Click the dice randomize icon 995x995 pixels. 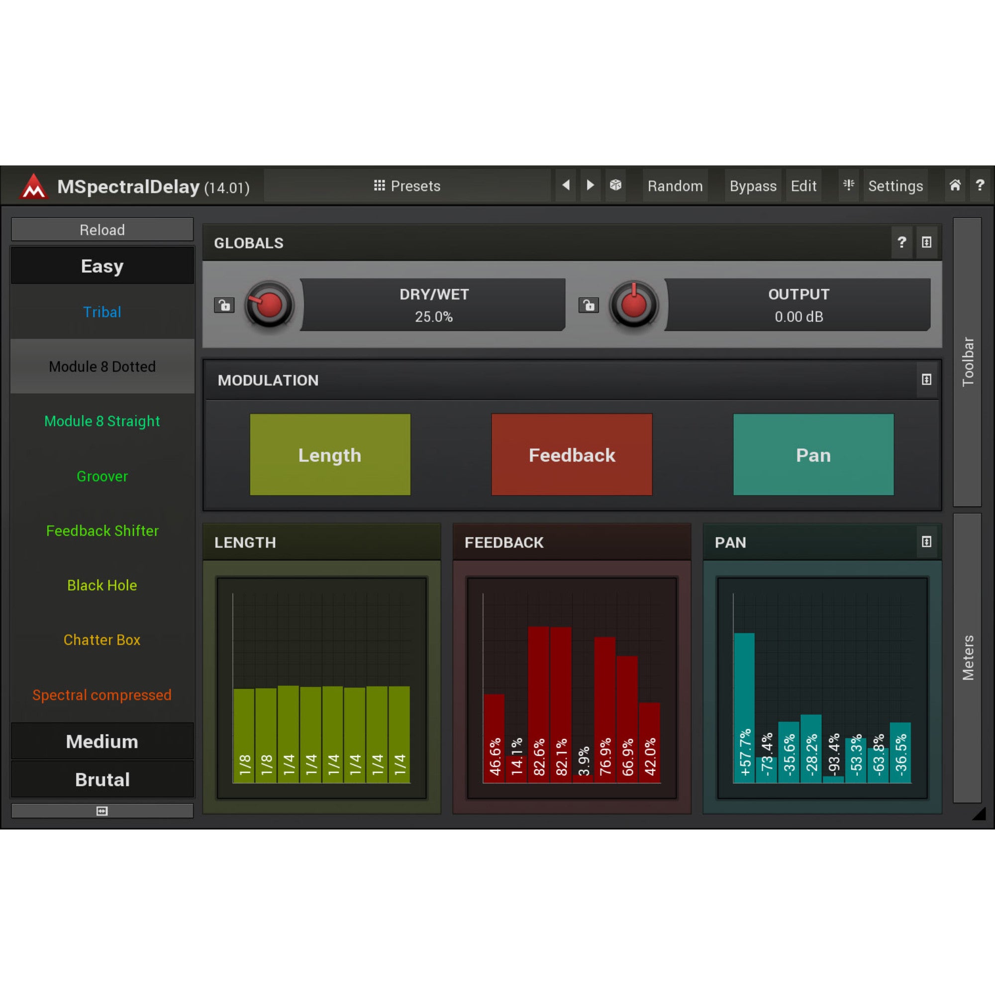(x=615, y=185)
